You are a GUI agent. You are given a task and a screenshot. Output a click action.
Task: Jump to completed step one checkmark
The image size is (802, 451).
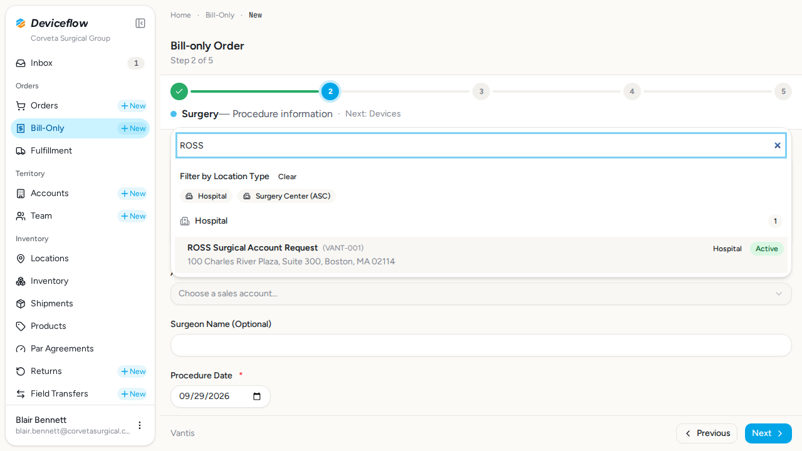tap(179, 91)
